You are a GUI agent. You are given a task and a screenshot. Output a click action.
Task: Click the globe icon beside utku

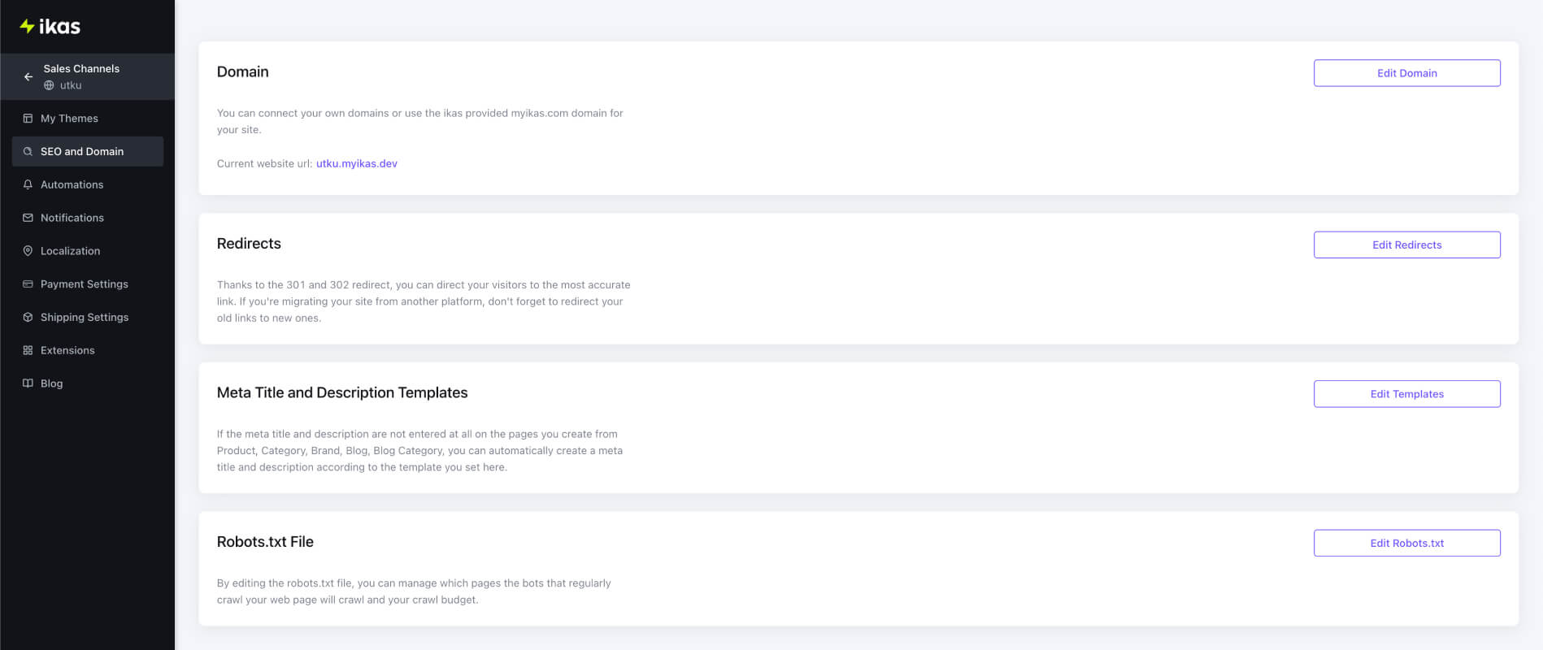click(x=49, y=85)
